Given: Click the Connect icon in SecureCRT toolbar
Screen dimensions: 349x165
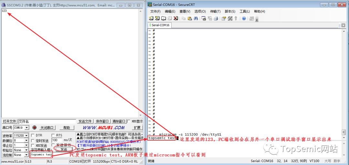Looking at the screenshot, I should 151,18.
